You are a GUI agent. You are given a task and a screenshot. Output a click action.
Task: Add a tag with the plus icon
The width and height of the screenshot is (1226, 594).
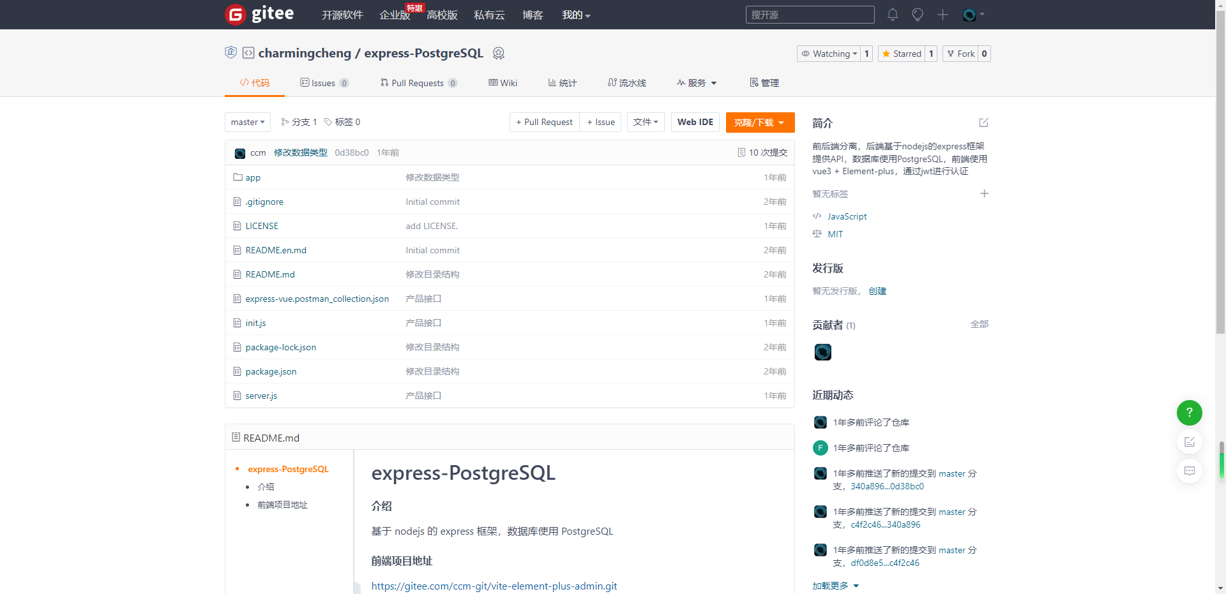pyautogui.click(x=984, y=194)
